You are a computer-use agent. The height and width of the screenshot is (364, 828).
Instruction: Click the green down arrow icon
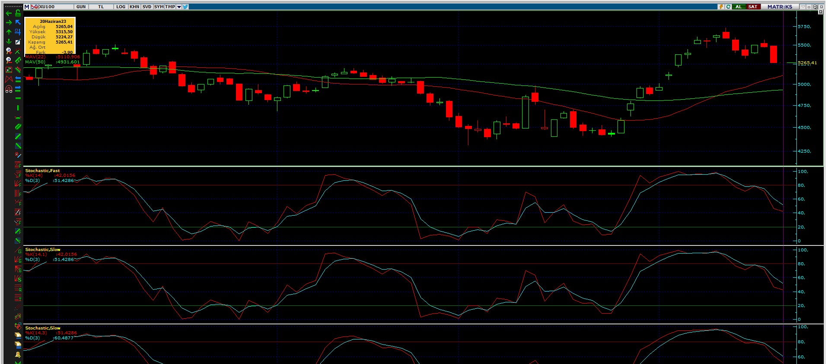(9, 41)
